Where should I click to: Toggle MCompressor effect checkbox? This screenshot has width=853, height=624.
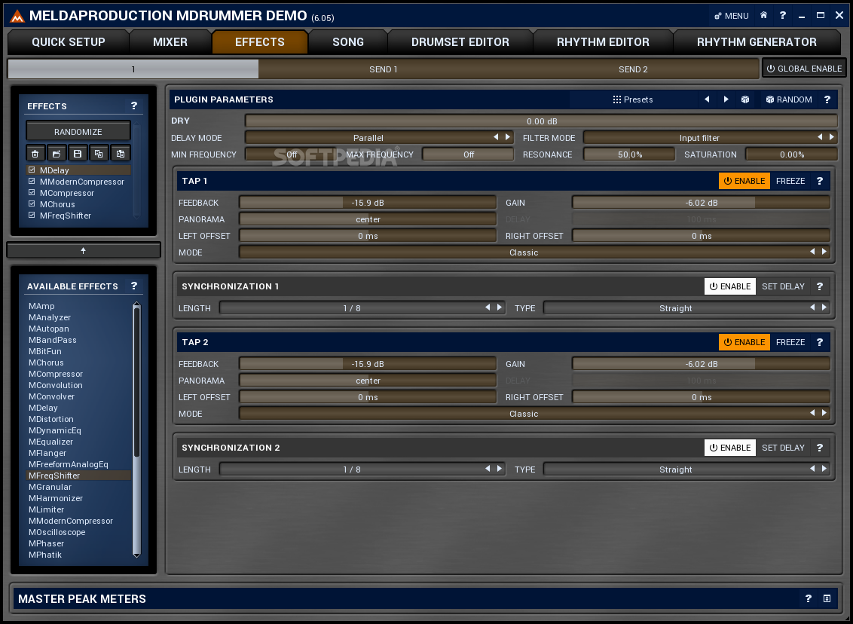point(32,193)
